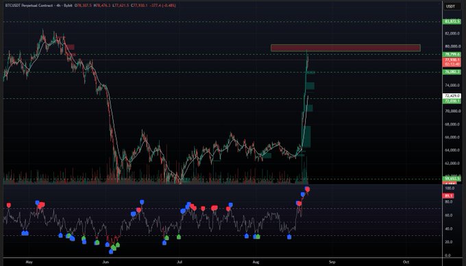
Task: Click the -377.4 (-0.48%) change value in legend
Action: click(162, 5)
